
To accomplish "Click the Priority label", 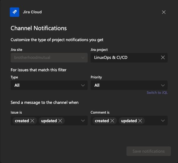I will click(x=96, y=77).
